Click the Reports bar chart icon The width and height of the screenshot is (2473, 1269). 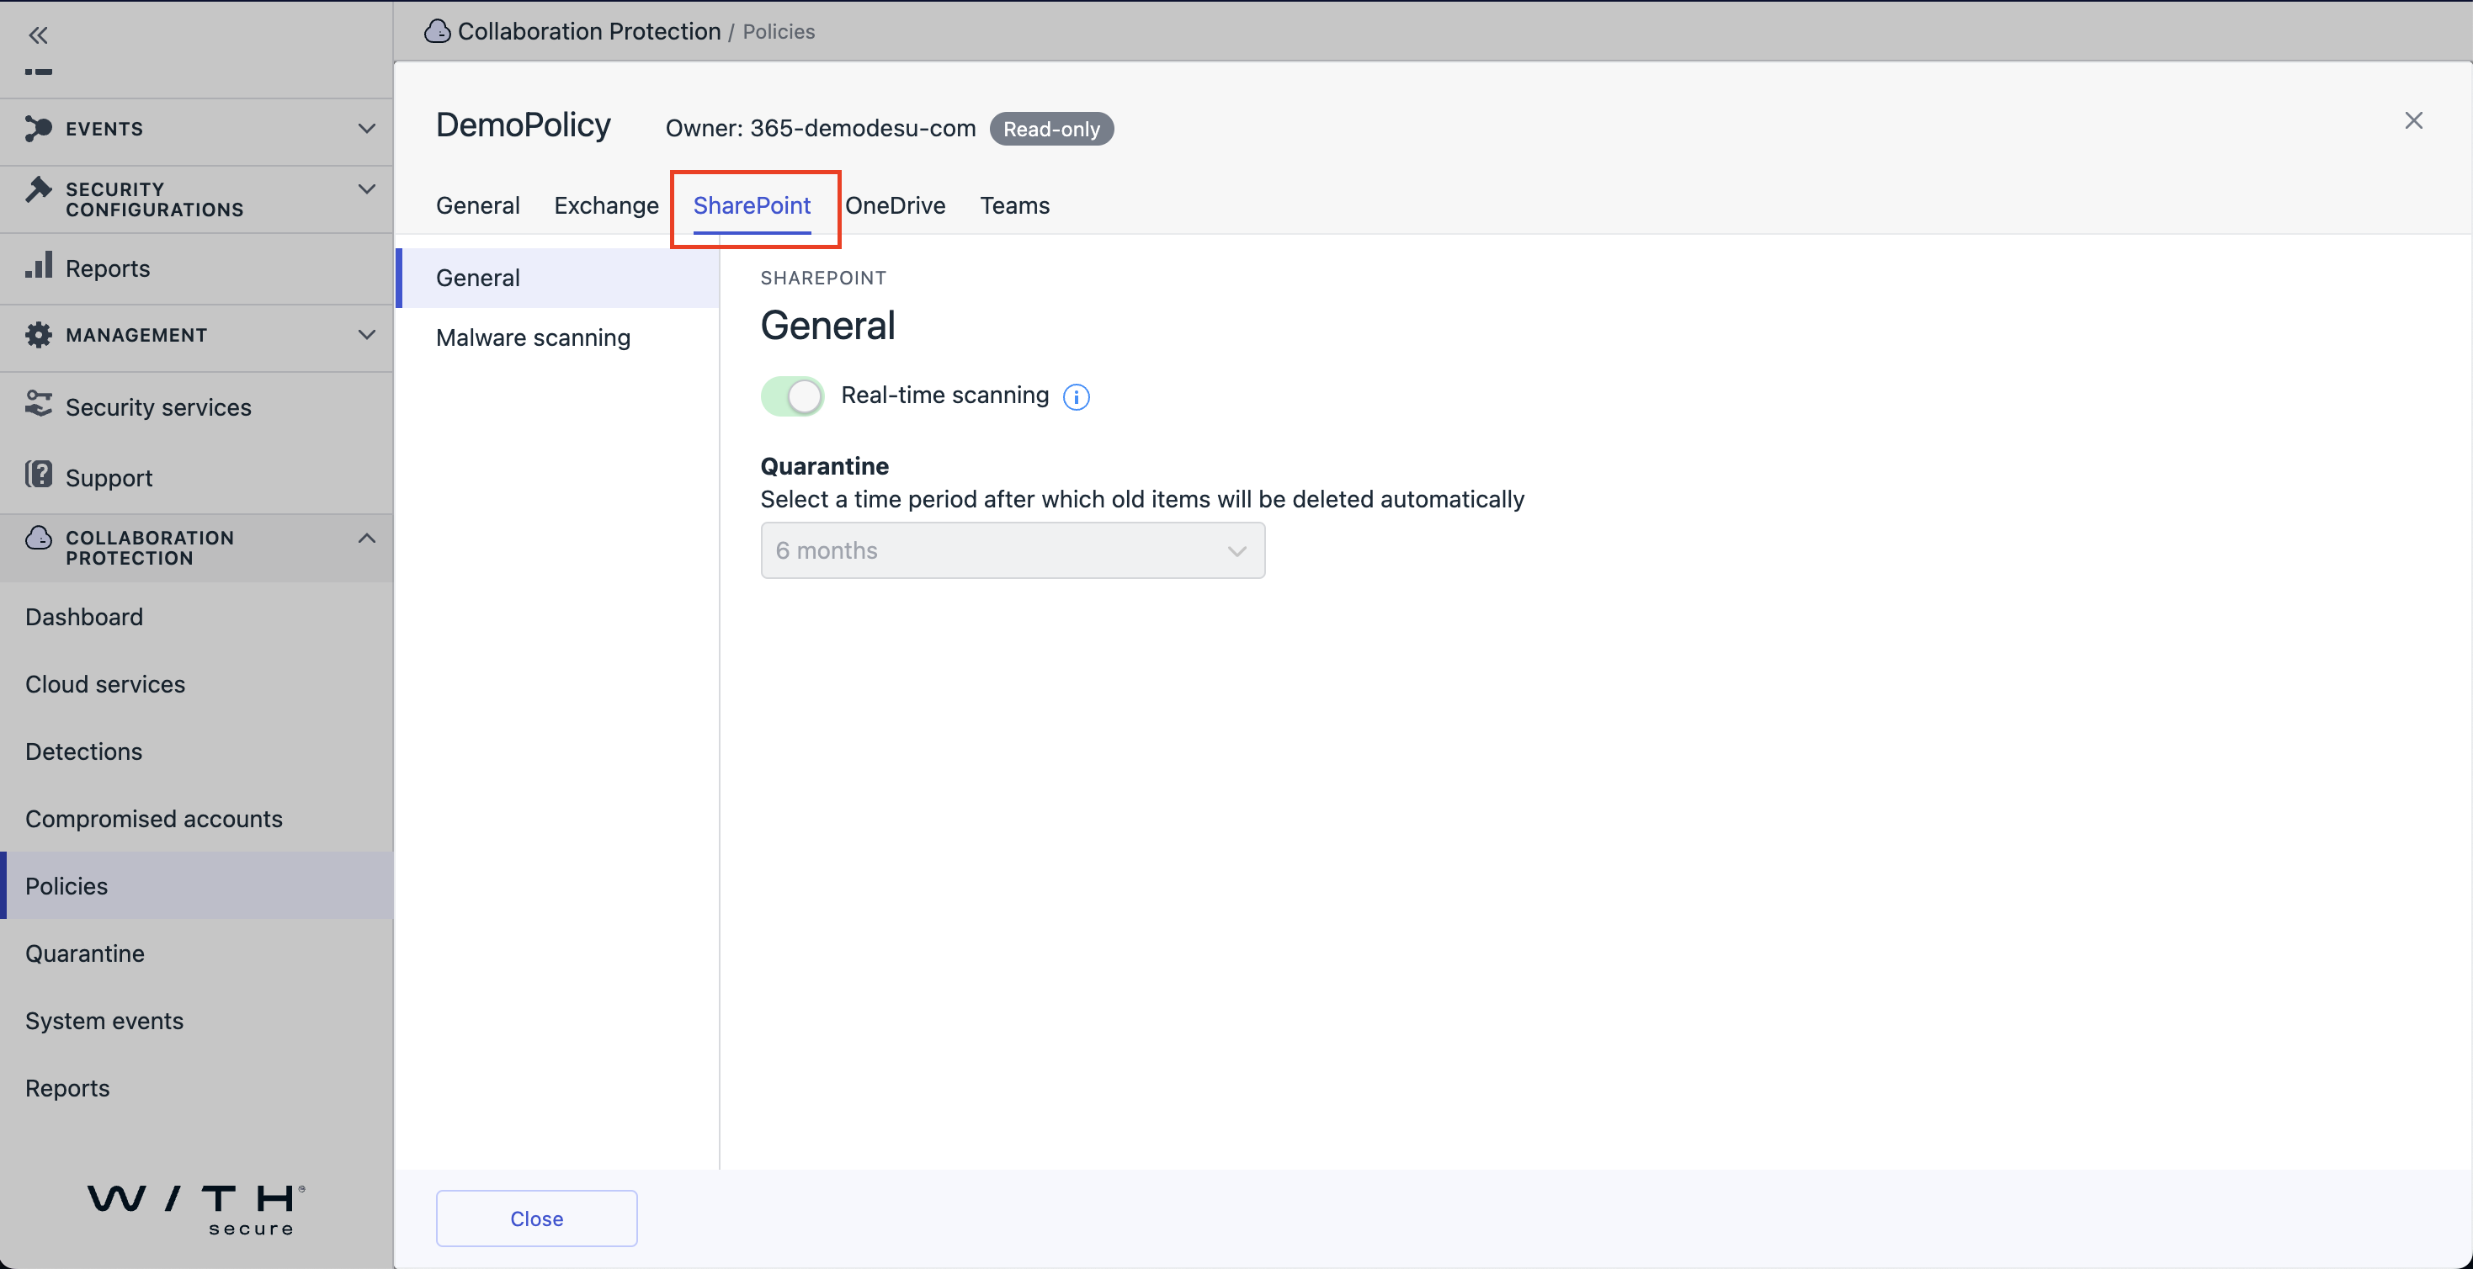39,266
